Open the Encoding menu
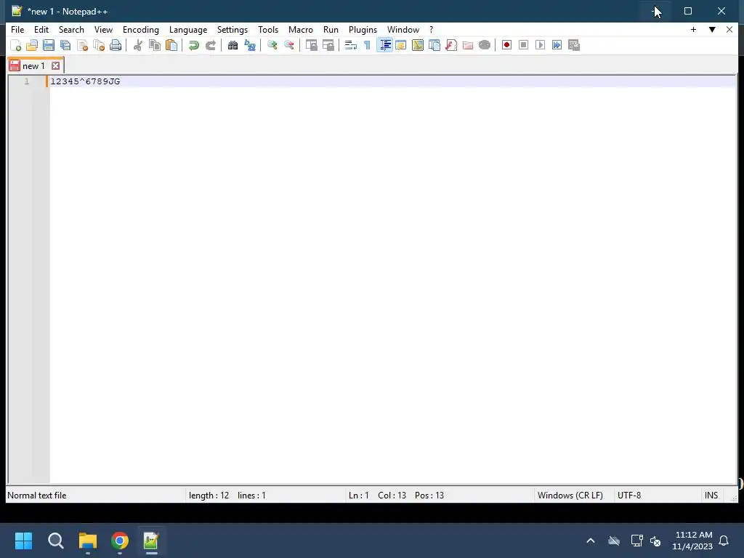The image size is (744, 558). click(x=141, y=29)
